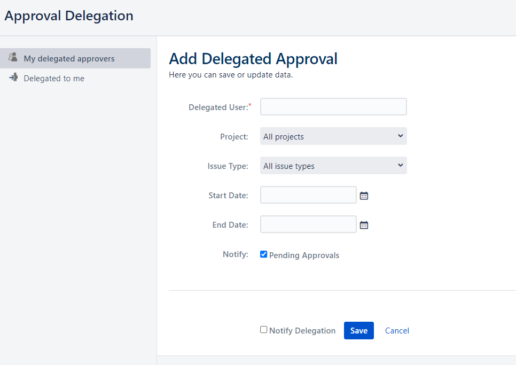Click the My delegated approvers sidebar icon
516x365 pixels.
[13, 58]
